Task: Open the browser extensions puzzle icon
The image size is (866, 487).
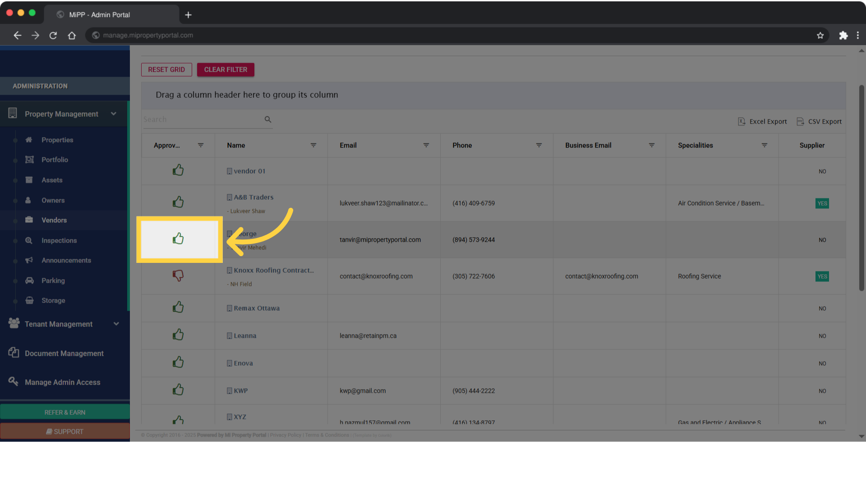Action: (843, 35)
